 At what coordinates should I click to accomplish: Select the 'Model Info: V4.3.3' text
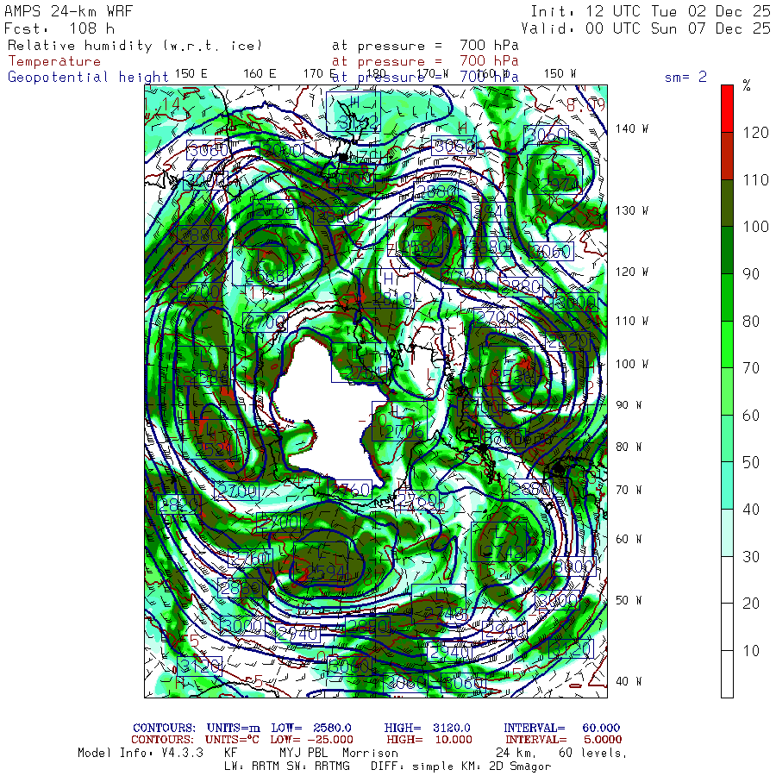click(141, 753)
